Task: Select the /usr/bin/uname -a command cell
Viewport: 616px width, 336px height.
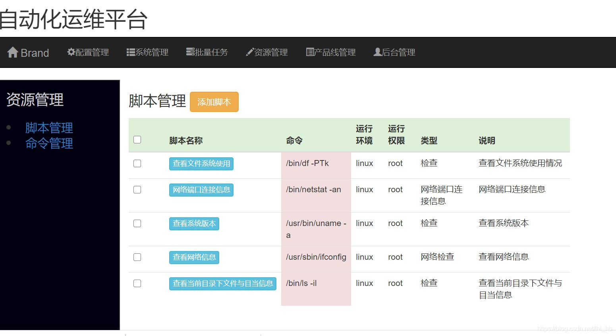Action: (316, 229)
